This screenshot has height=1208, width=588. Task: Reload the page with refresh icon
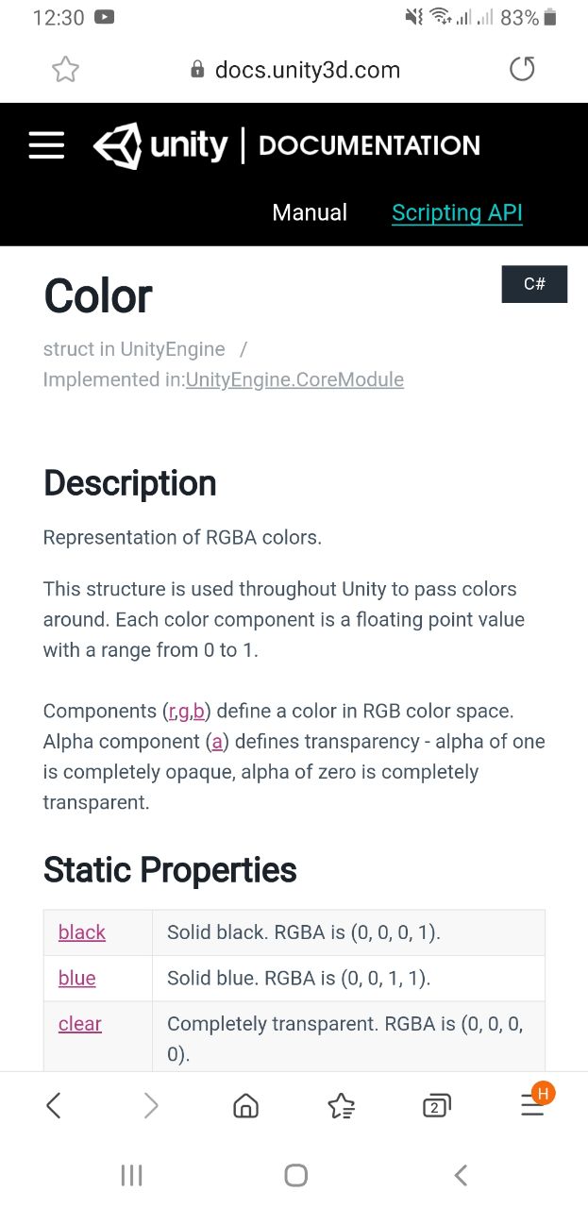[522, 69]
